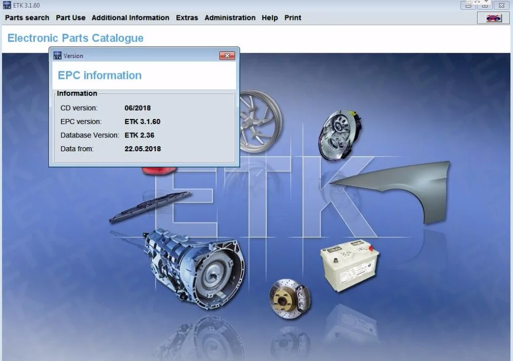Close the Version dialog with red X
The width and height of the screenshot is (513, 361).
point(227,55)
